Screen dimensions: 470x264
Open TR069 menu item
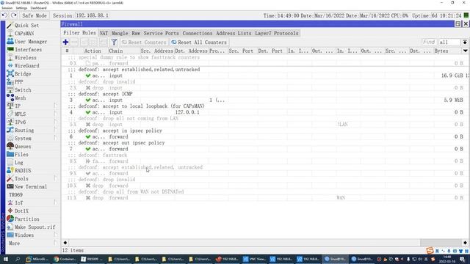15,195
